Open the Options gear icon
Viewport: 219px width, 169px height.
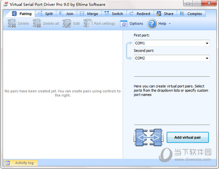tap(123, 24)
